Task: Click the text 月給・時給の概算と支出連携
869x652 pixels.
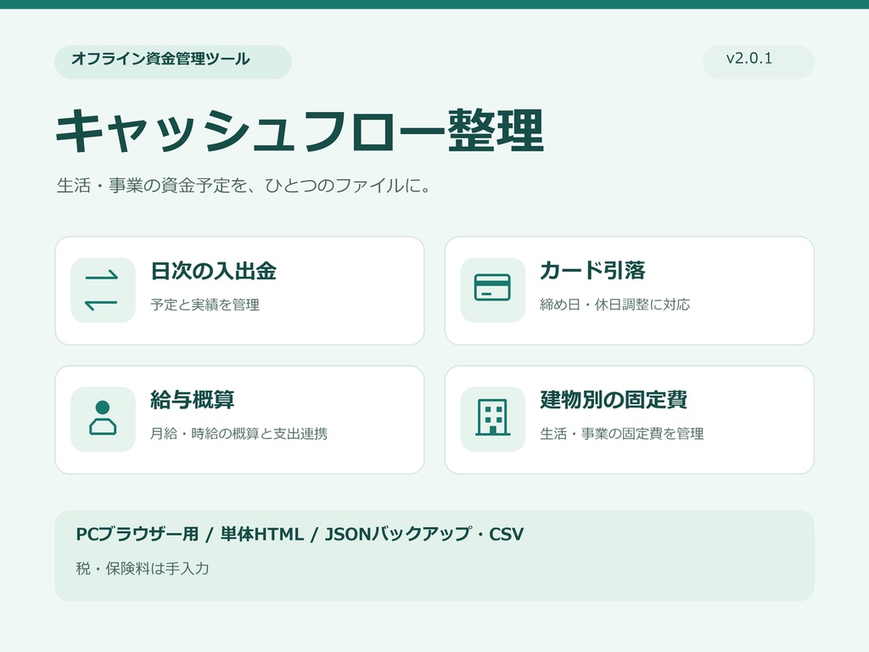Action: [x=238, y=434]
